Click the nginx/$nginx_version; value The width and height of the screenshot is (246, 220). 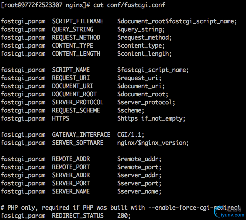point(153,143)
